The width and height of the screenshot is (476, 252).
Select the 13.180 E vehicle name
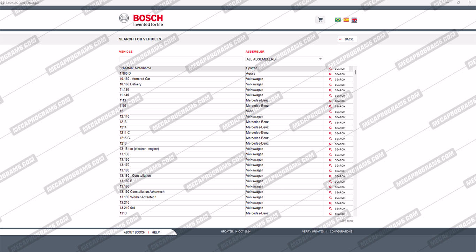[x=126, y=181]
